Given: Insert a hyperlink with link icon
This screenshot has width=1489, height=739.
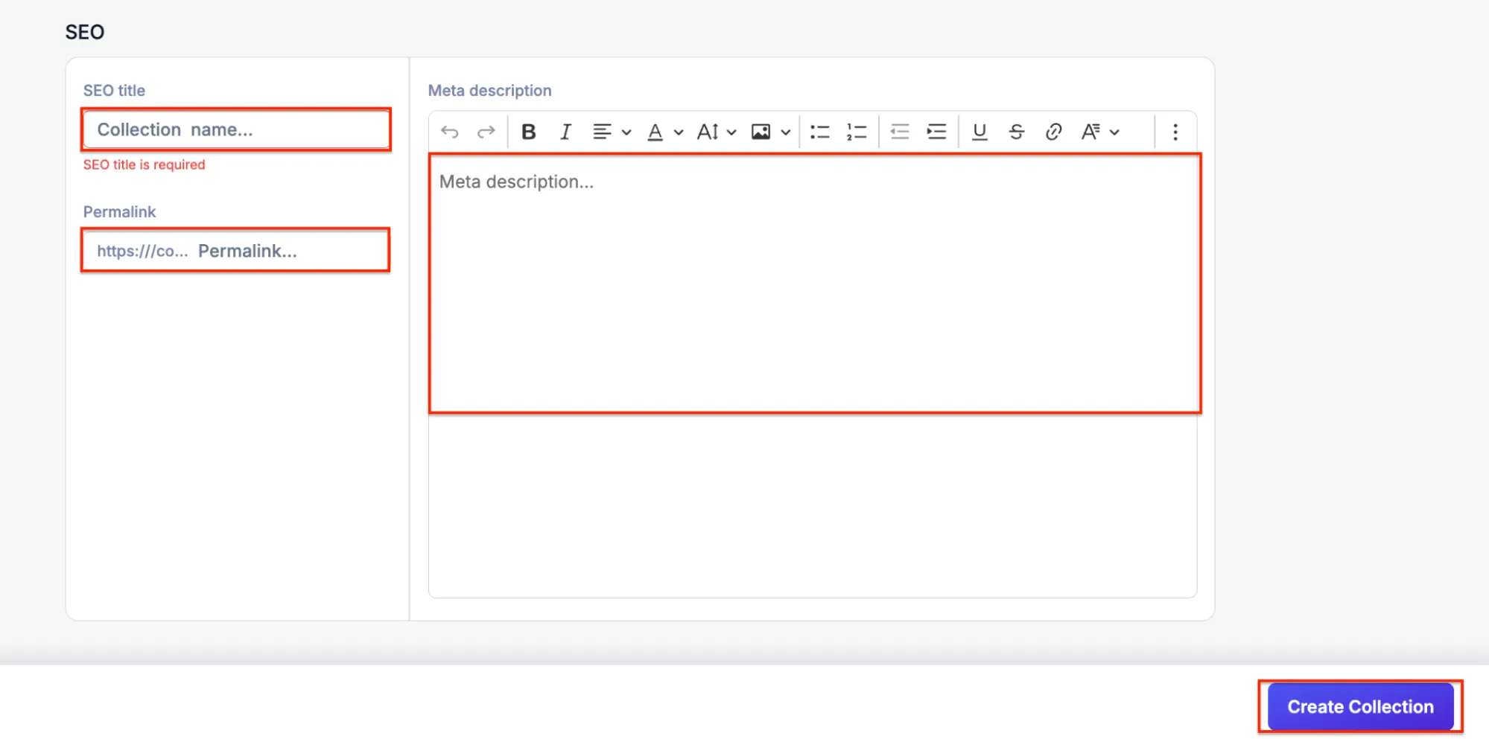Looking at the screenshot, I should pyautogui.click(x=1053, y=132).
